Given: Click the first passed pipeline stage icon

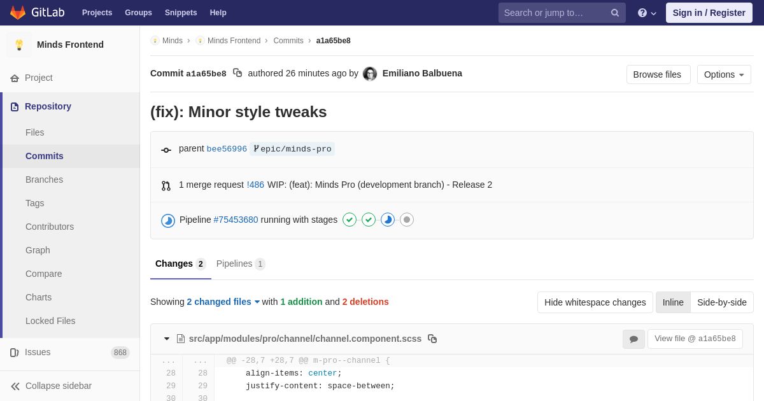Looking at the screenshot, I should tap(350, 220).
